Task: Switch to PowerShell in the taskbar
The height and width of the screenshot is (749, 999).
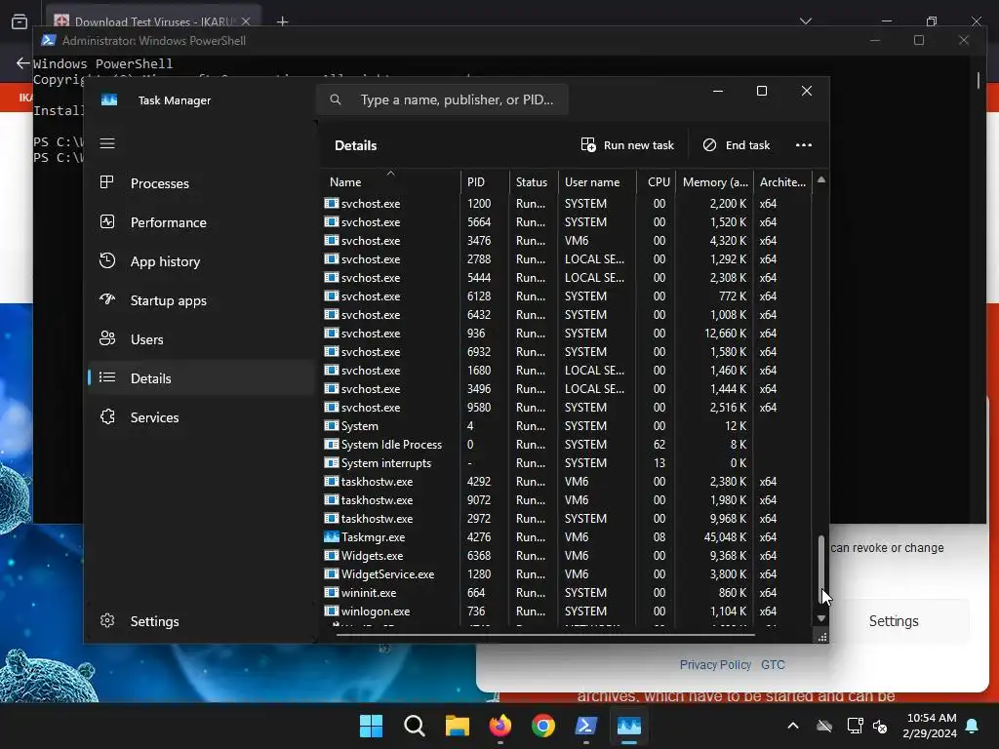Action: pyautogui.click(x=586, y=726)
